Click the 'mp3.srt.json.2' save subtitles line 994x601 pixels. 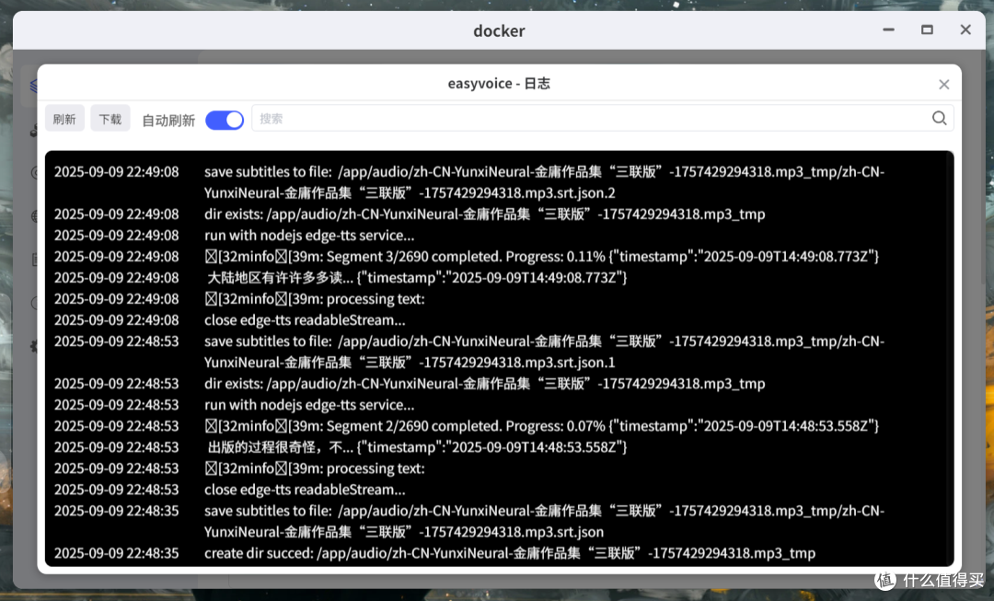pos(545,182)
